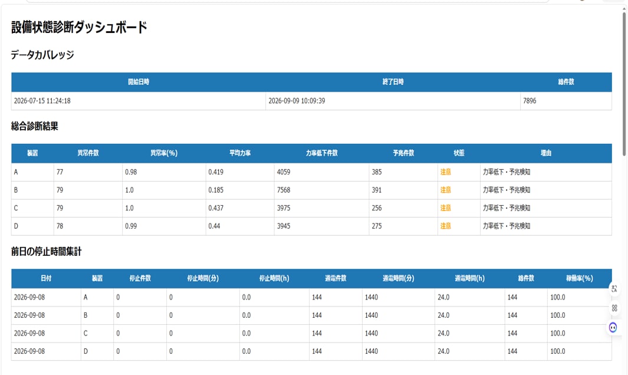The height and width of the screenshot is (375, 628).
Task: Select abnormal count 77 for device A
Action: pos(60,172)
